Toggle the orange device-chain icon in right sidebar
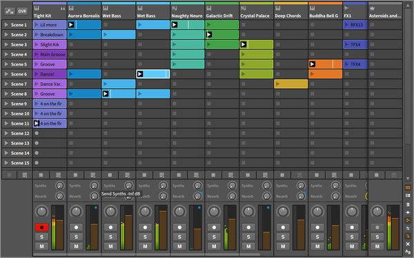Image resolution: width=414 pixels, height=258 pixels. click(x=408, y=220)
